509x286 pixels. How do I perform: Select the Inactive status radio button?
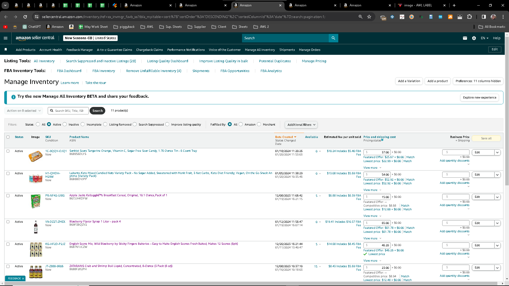[x=65, y=124]
